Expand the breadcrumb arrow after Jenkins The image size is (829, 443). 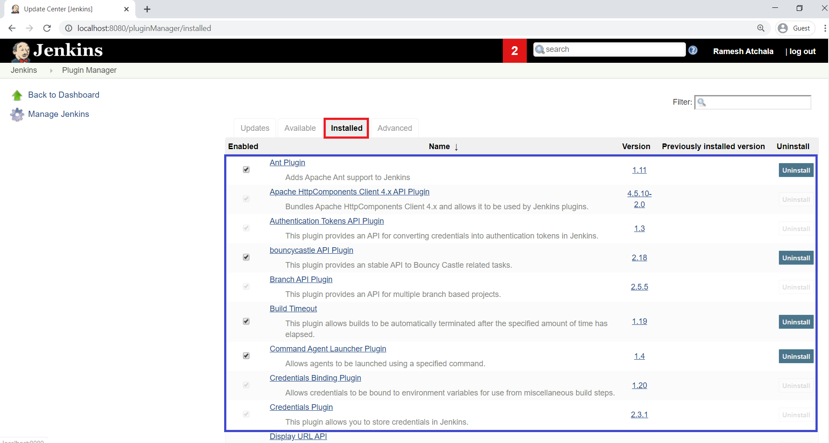(51, 71)
